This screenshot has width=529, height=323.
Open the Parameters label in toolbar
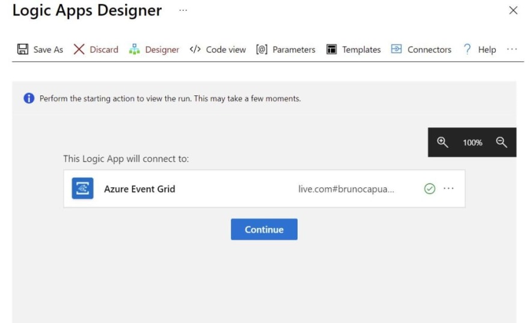[x=294, y=49]
